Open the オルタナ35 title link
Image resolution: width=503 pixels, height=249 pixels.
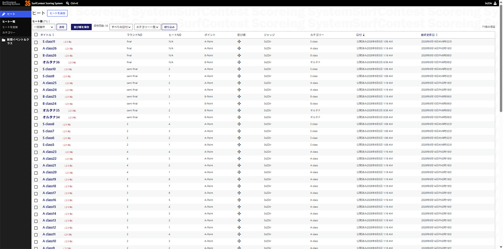pyautogui.click(x=51, y=110)
